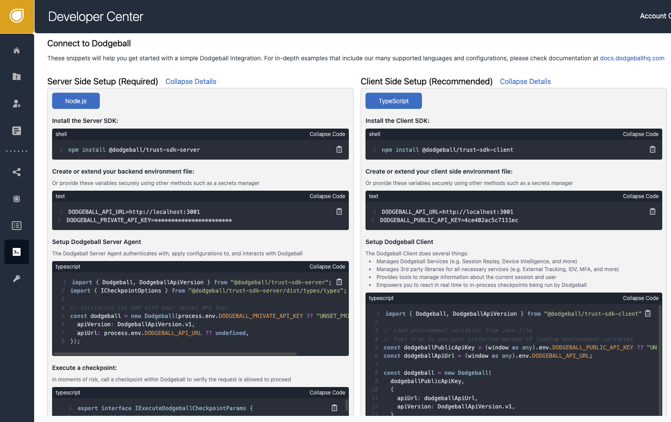Copy the npm install trust-sdk-server command
This screenshot has height=422, width=671.
tap(339, 150)
